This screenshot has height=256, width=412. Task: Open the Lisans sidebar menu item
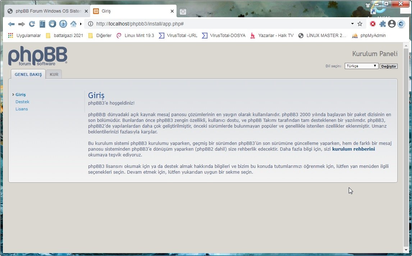(x=22, y=109)
